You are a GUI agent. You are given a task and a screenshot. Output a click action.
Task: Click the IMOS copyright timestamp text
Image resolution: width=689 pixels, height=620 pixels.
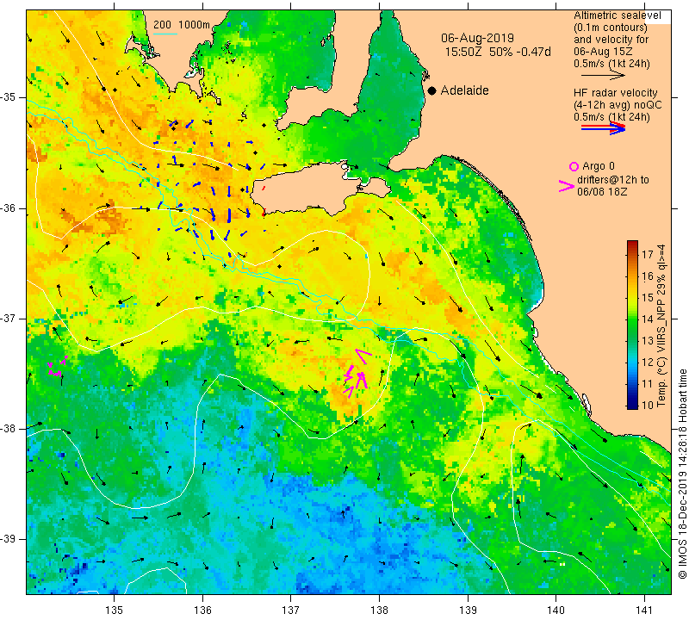coord(682,474)
